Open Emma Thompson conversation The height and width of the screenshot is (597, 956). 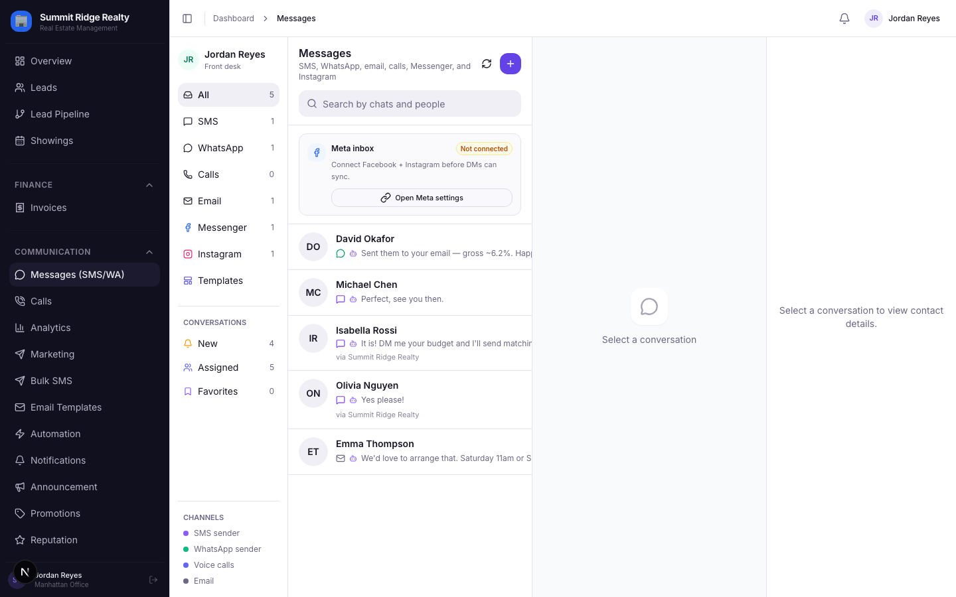(410, 452)
